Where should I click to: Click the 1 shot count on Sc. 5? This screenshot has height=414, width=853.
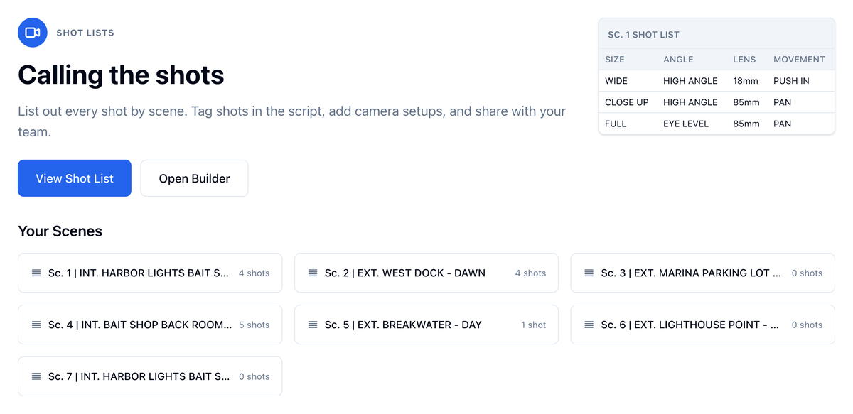coord(534,325)
